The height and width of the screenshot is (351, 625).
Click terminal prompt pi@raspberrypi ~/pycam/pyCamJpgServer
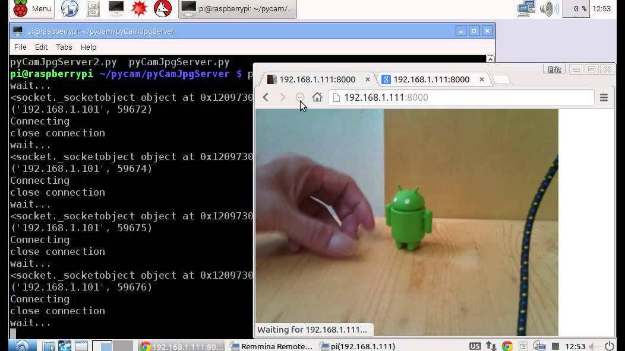coord(120,74)
